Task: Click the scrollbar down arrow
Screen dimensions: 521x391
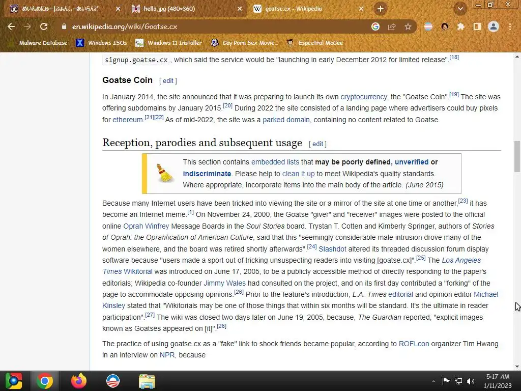Action: pyautogui.click(x=517, y=367)
